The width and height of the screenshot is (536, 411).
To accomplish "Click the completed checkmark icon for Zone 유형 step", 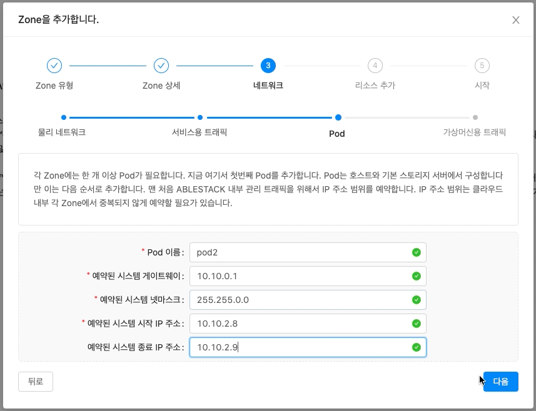I will [x=54, y=65].
